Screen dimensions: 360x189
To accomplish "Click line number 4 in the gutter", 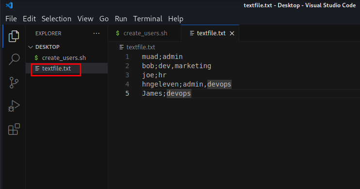I will tap(127, 84).
